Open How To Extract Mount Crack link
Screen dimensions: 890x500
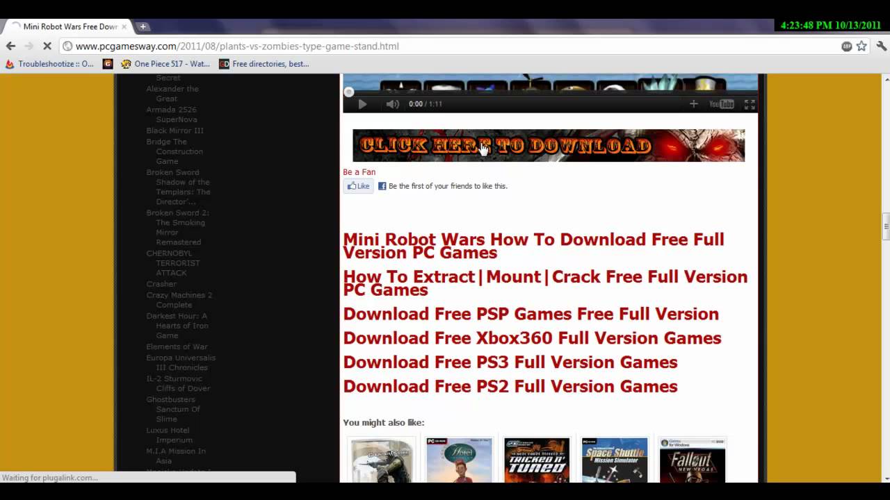tap(545, 283)
